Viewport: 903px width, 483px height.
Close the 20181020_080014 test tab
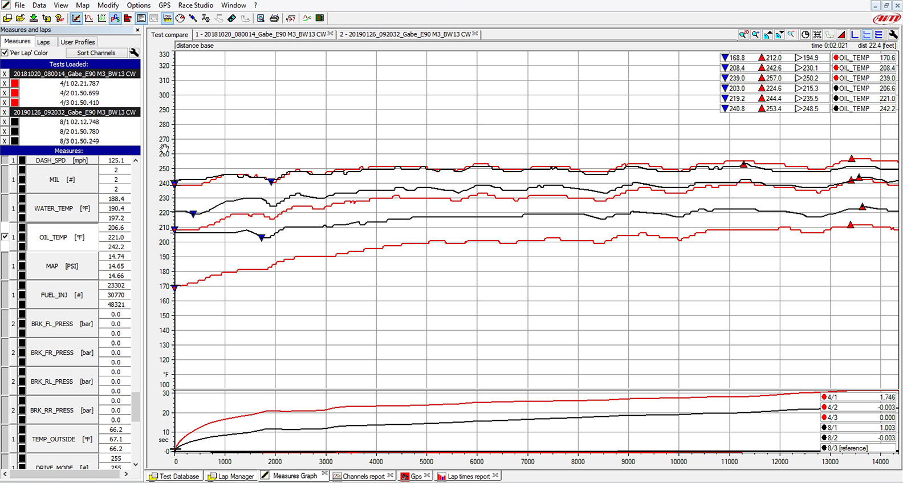(331, 34)
